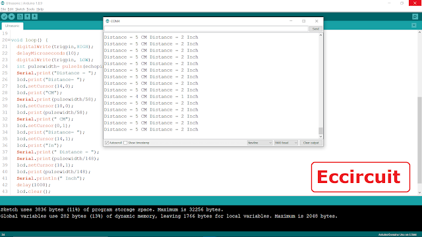This screenshot has width=422, height=237.
Task: Click the Upload arrow icon
Action: click(x=12, y=16)
